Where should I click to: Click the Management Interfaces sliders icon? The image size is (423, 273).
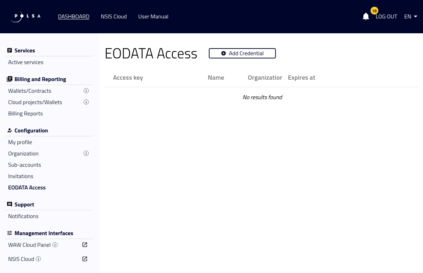point(10,233)
